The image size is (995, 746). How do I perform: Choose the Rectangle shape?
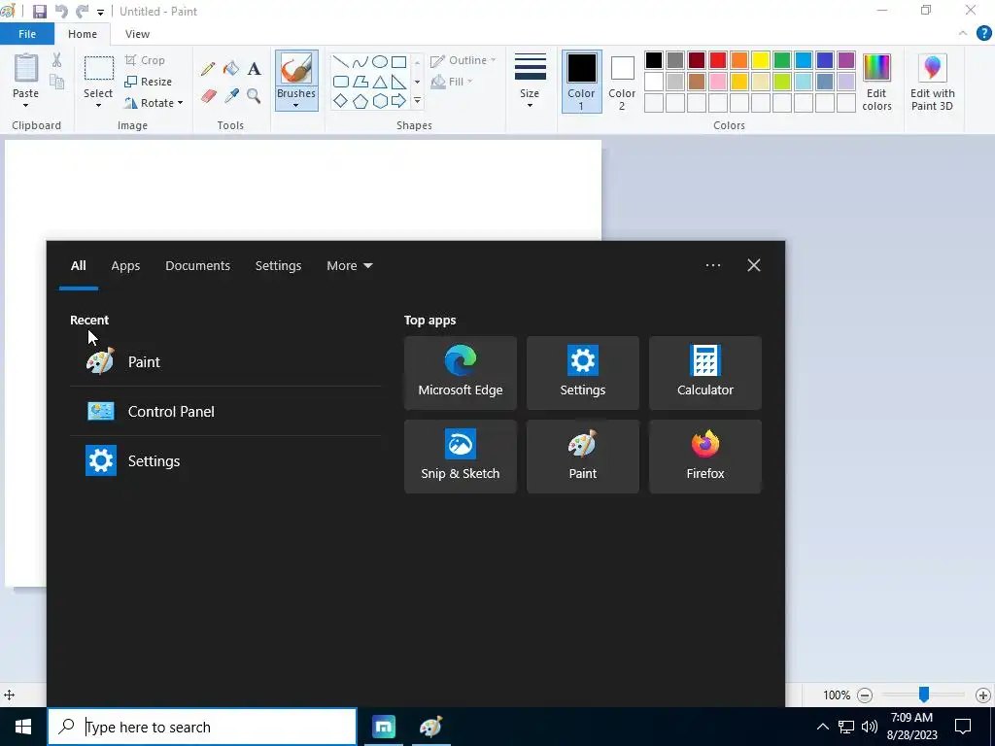(398, 61)
